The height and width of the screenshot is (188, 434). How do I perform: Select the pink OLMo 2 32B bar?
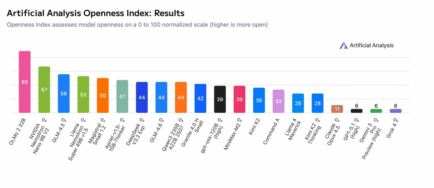coord(25,82)
